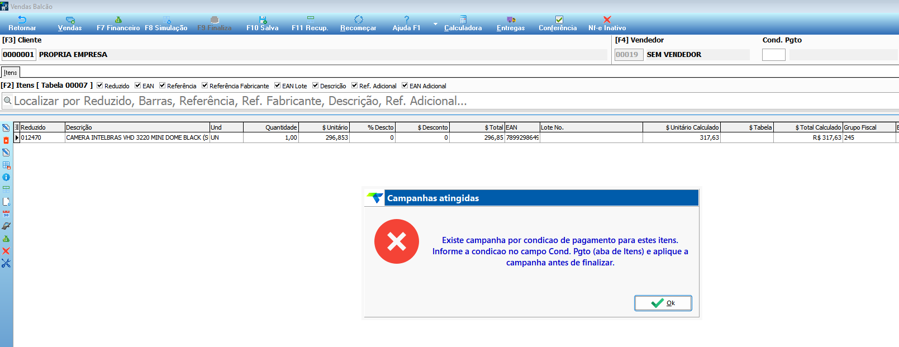
Task: Open the Vendas toolbar item
Action: pyautogui.click(x=70, y=23)
